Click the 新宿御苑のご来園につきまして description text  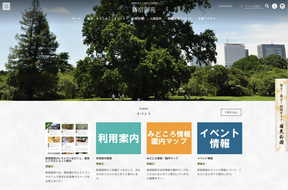[x=118, y=174]
